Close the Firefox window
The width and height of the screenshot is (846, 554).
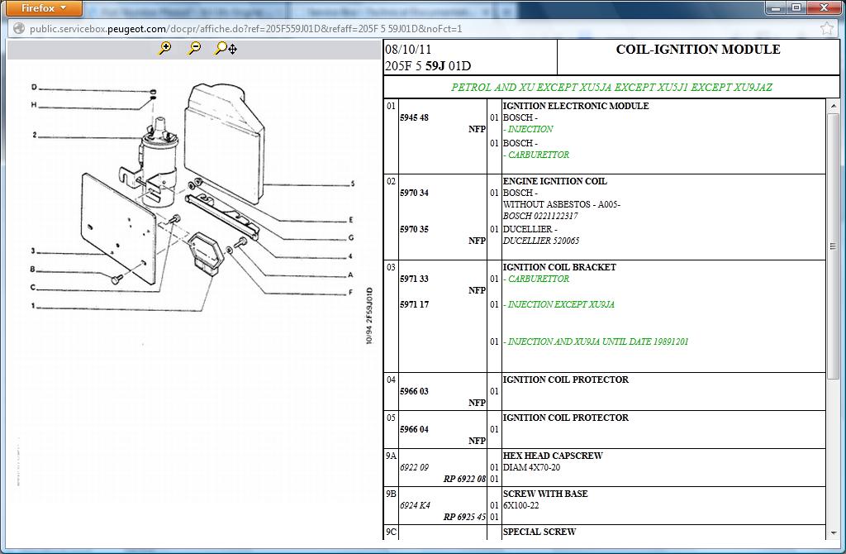click(825, 7)
